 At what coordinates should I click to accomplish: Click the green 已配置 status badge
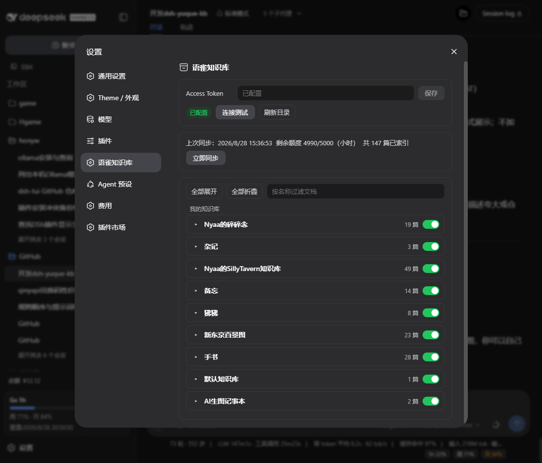[x=199, y=112]
